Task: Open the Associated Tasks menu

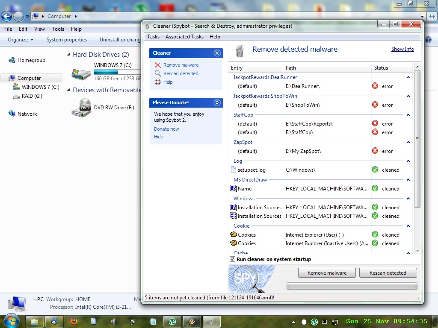Action: pyautogui.click(x=184, y=37)
